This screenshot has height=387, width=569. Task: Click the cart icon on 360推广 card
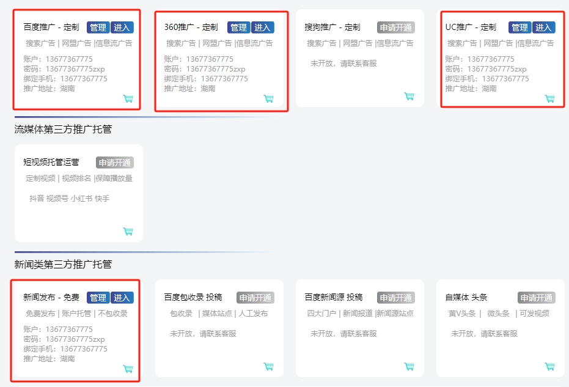coord(268,98)
